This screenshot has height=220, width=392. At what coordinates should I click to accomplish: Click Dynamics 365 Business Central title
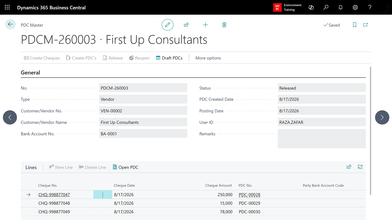pos(51,7)
